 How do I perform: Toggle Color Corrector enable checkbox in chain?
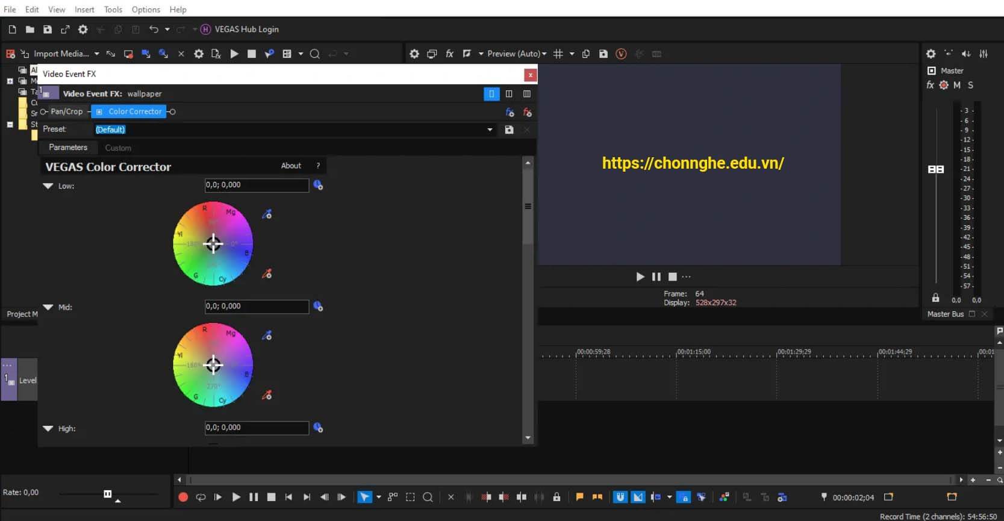pos(99,111)
